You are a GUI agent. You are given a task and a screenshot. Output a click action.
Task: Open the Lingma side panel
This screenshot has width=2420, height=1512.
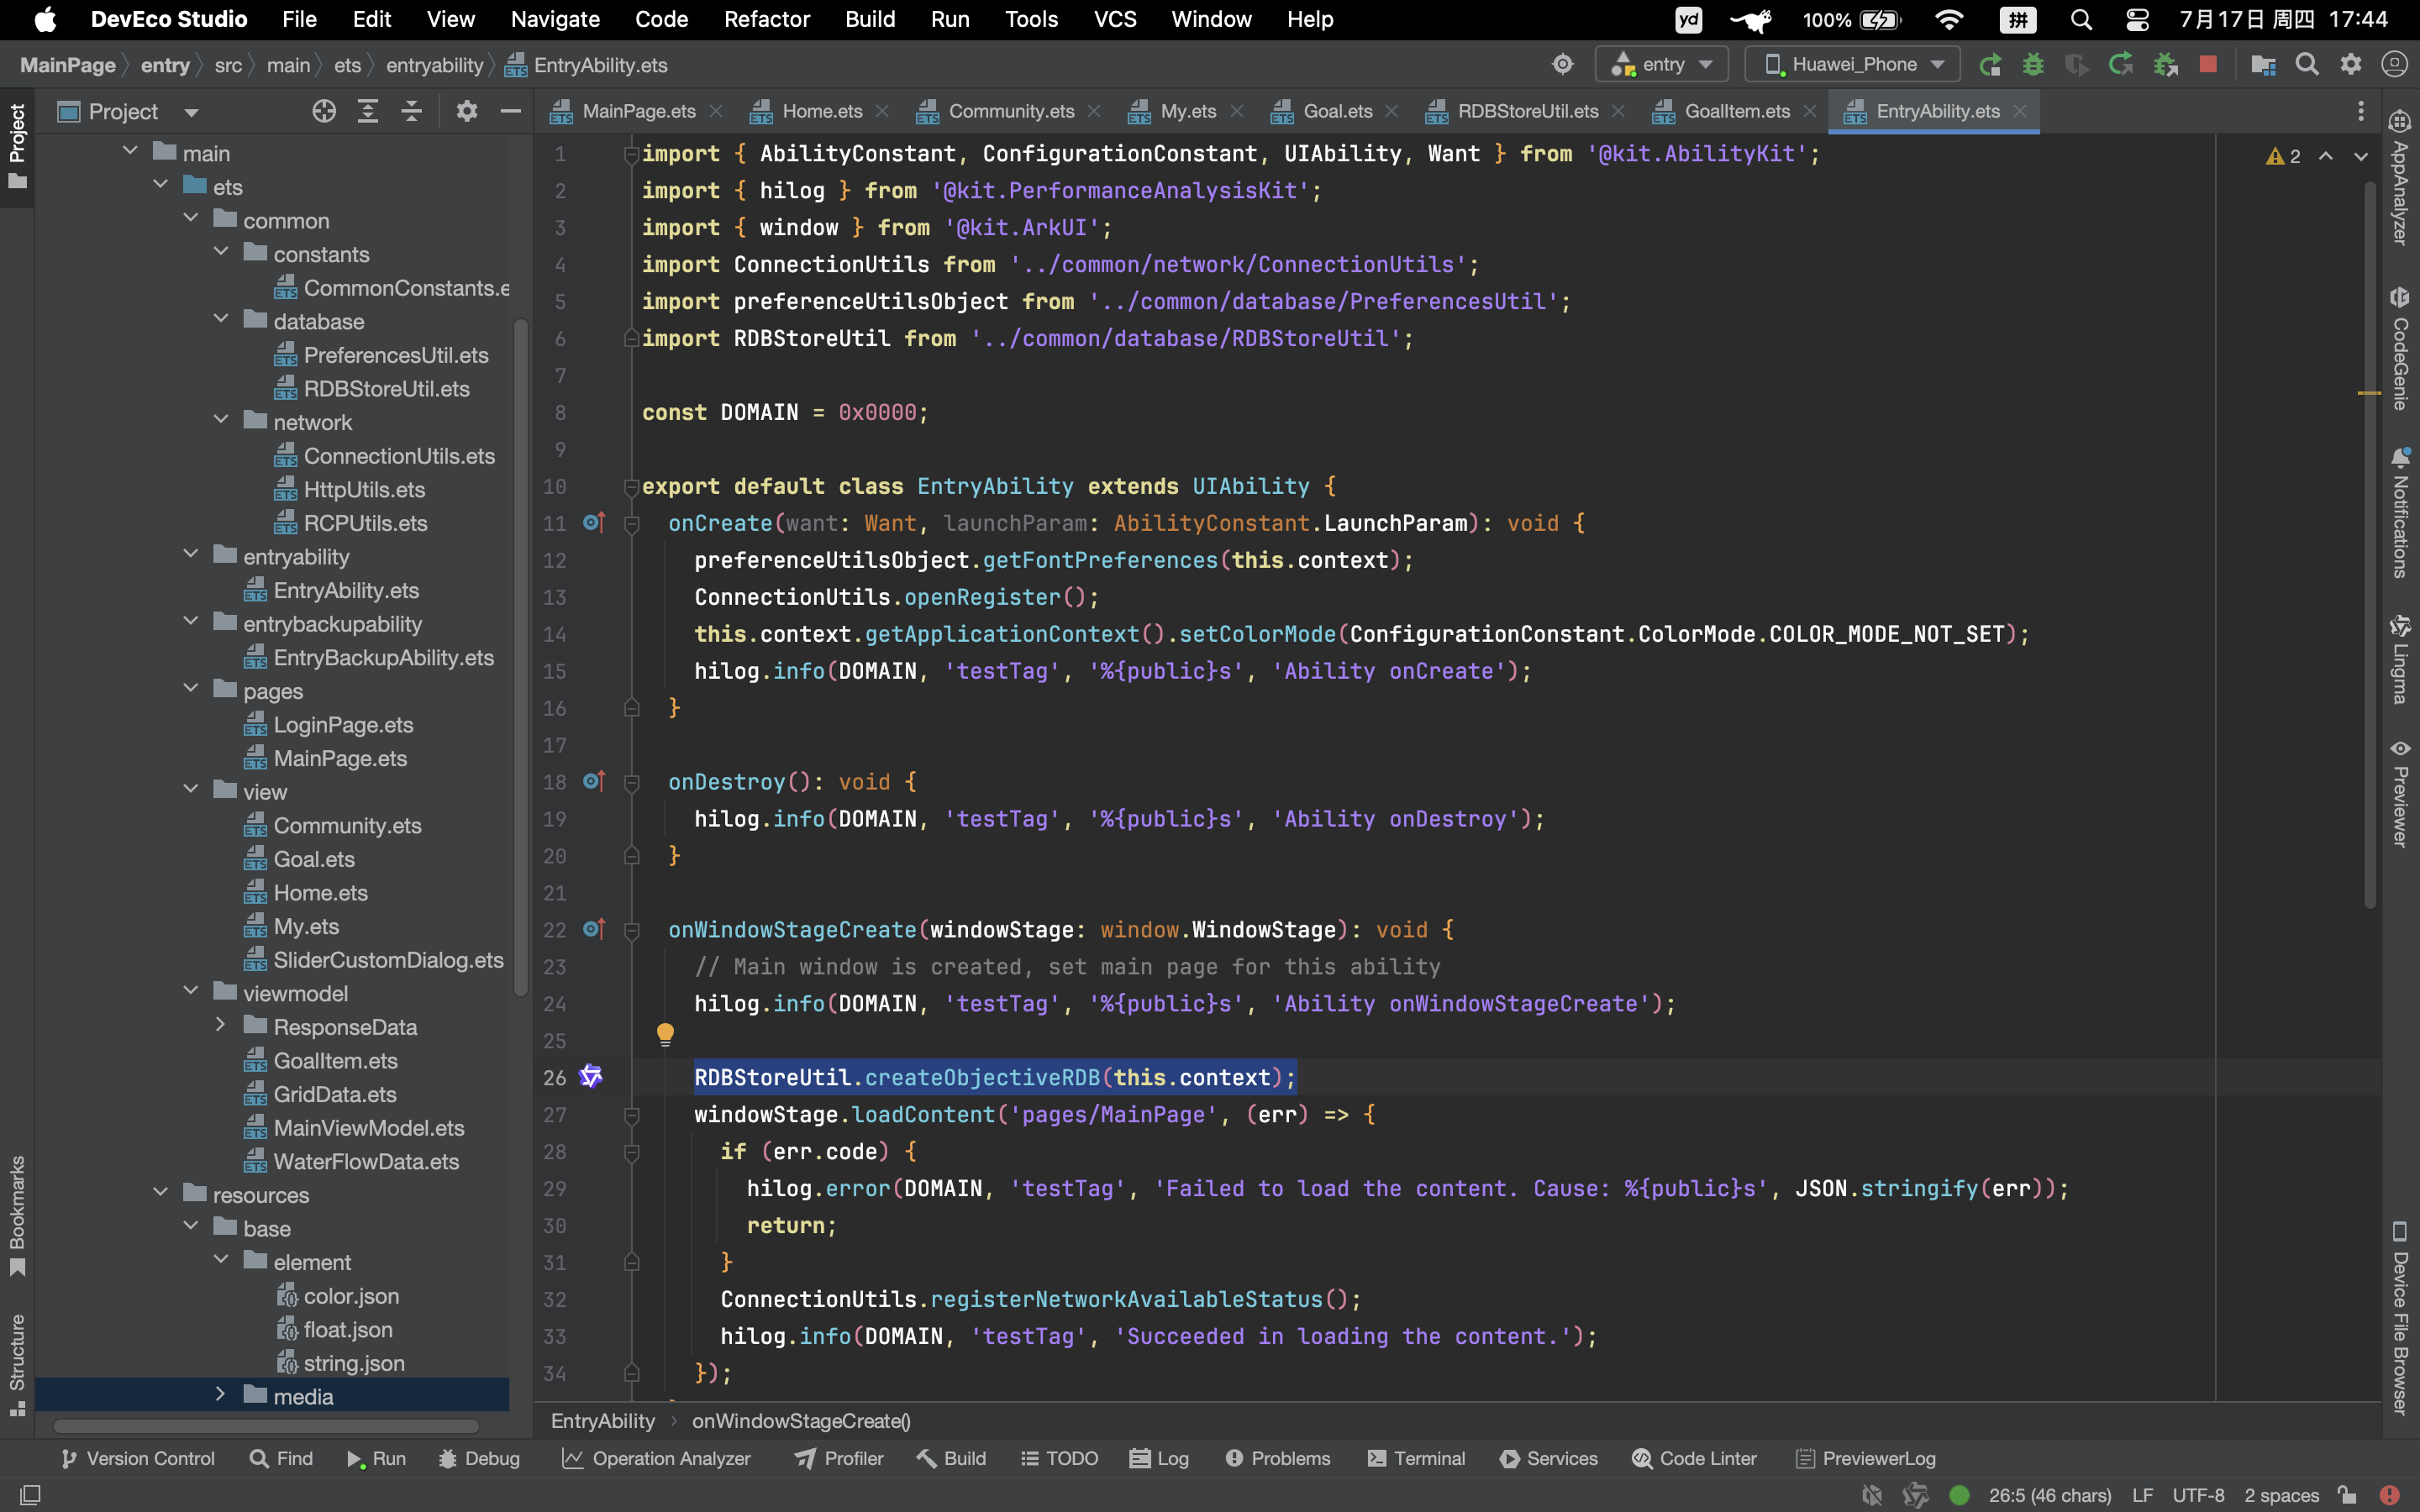2400,660
